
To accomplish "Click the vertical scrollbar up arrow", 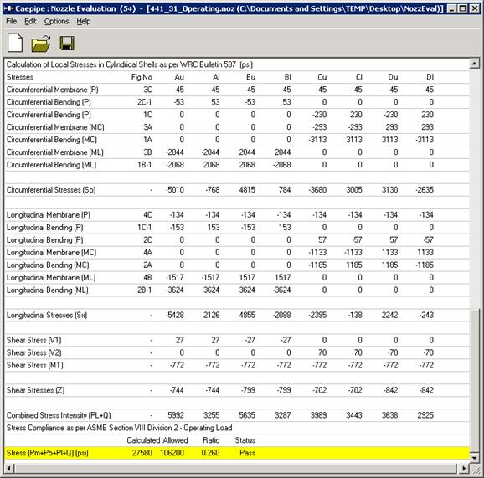I will coord(475,64).
